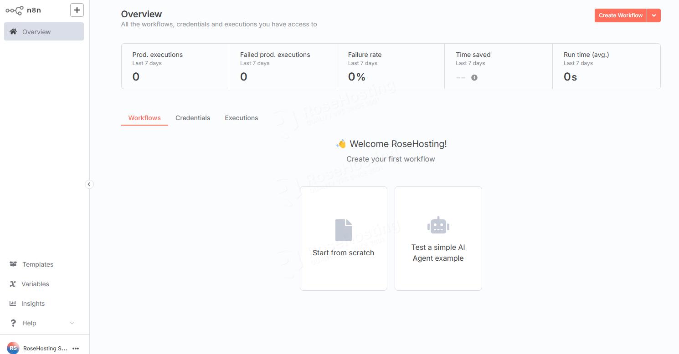The width and height of the screenshot is (679, 354).
Task: Switch to the Executions tab
Action: coord(241,118)
